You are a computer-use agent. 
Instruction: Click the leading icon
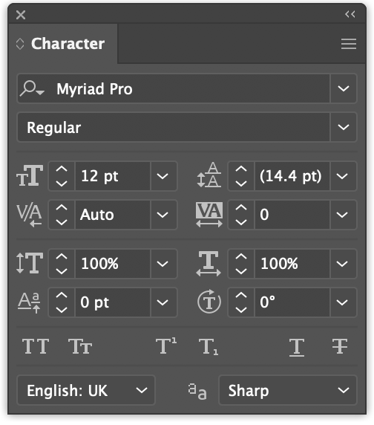209,175
